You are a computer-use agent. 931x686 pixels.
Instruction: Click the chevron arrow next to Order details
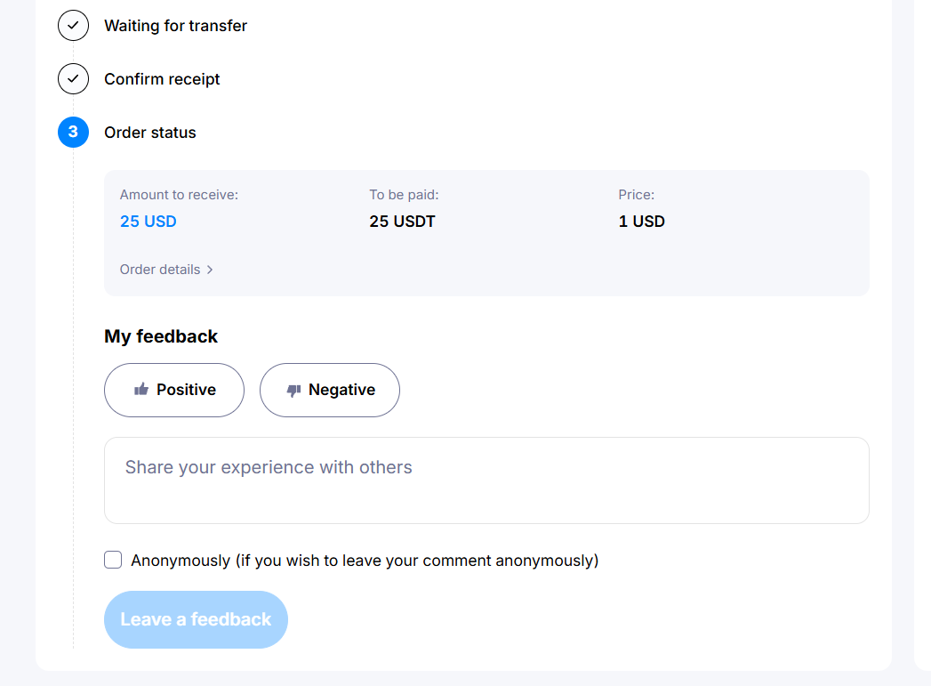(210, 270)
